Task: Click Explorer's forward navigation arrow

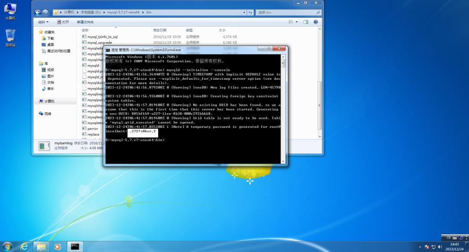Action: (45, 13)
